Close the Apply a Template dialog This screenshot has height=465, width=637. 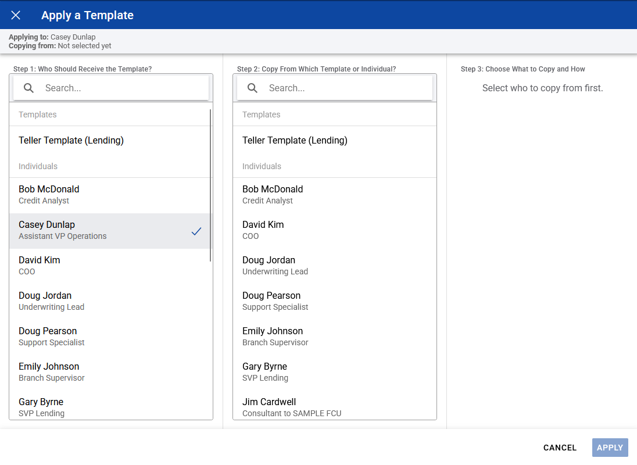pos(16,15)
